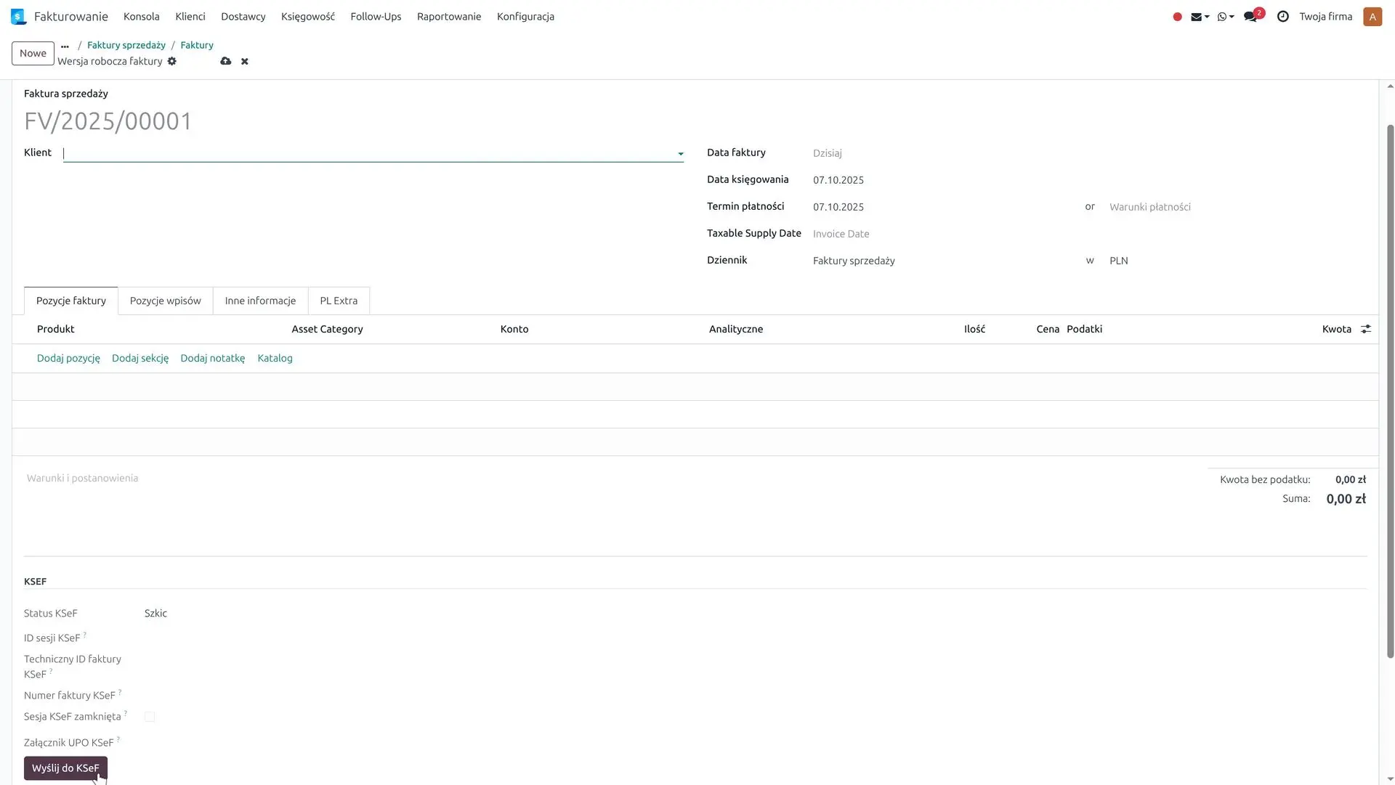The width and height of the screenshot is (1395, 785).
Task: Open the Księgowość menu
Action: [x=307, y=17]
